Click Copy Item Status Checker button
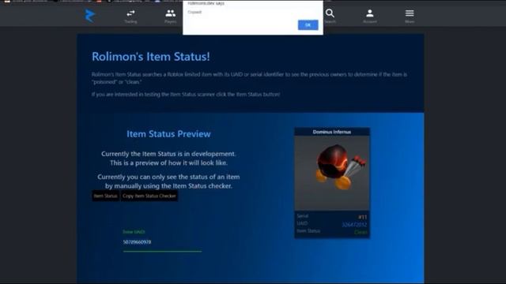The image size is (506, 284). (149, 196)
